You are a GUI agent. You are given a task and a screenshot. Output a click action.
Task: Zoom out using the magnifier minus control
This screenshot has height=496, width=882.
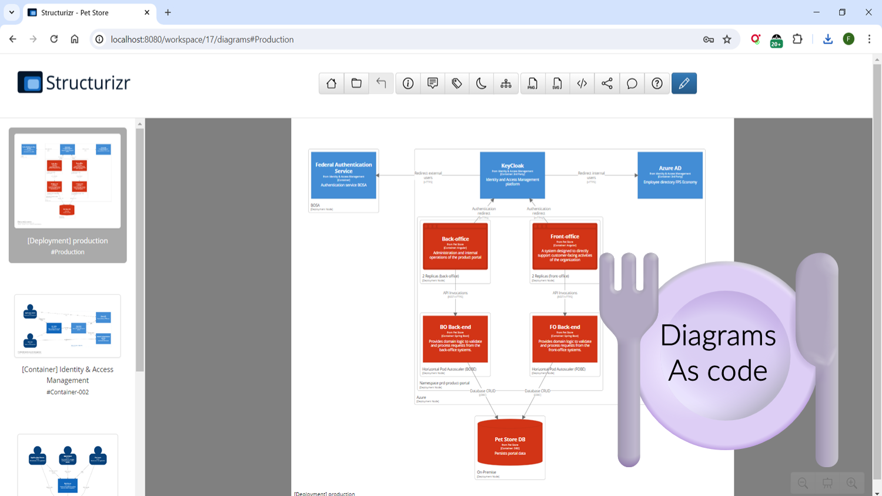click(803, 482)
